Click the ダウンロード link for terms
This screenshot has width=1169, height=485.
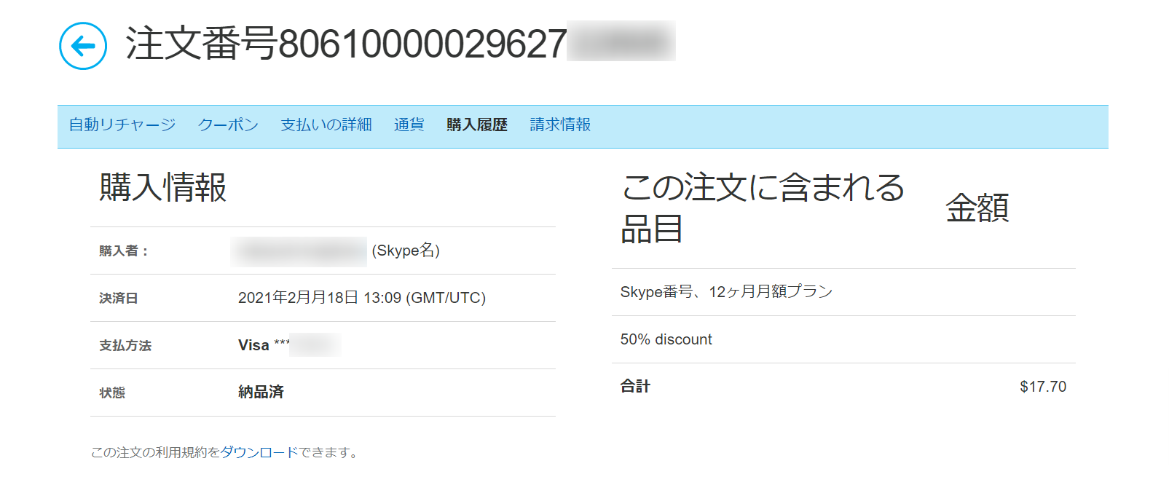pos(259,452)
